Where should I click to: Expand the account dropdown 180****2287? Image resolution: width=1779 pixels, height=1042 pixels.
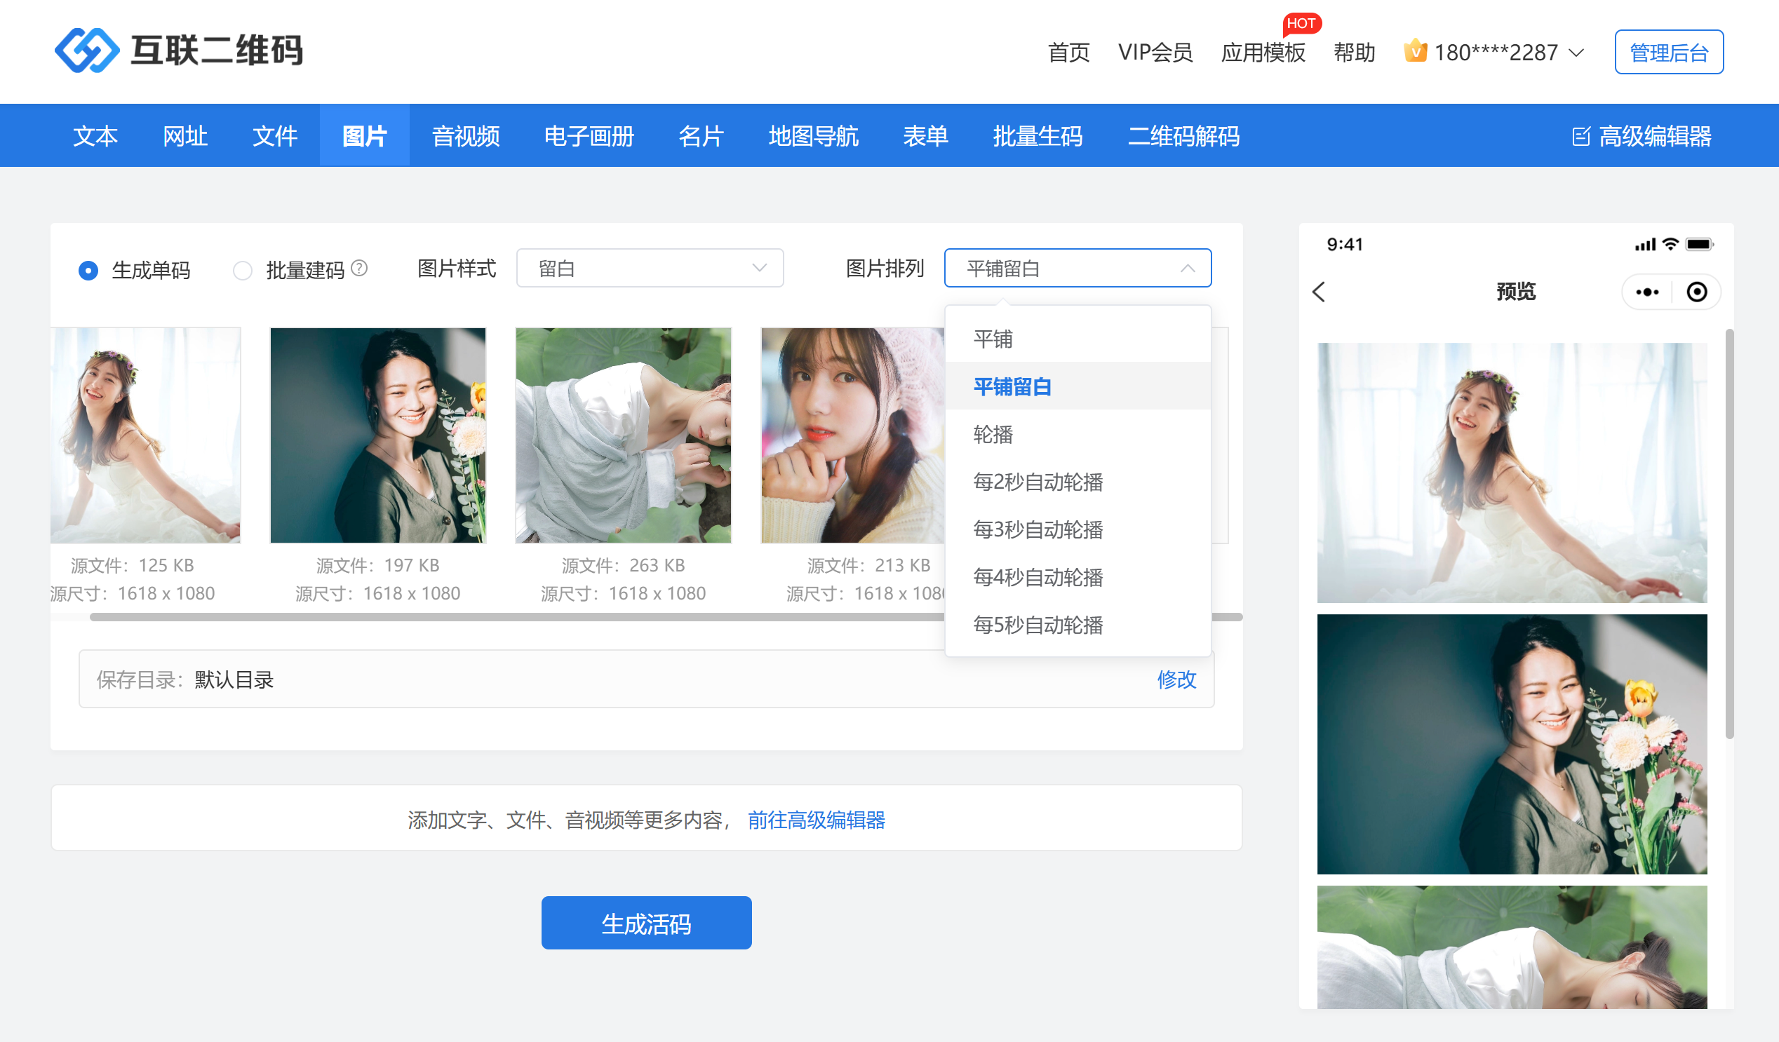[x=1576, y=53]
